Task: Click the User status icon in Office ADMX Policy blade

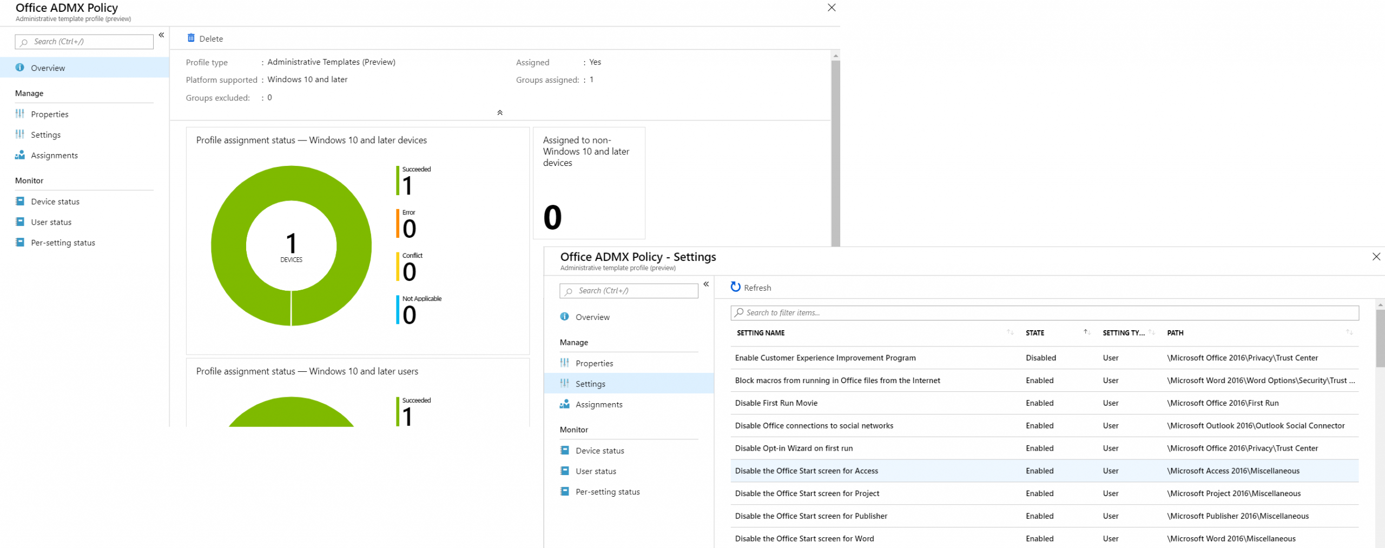Action: [20, 222]
